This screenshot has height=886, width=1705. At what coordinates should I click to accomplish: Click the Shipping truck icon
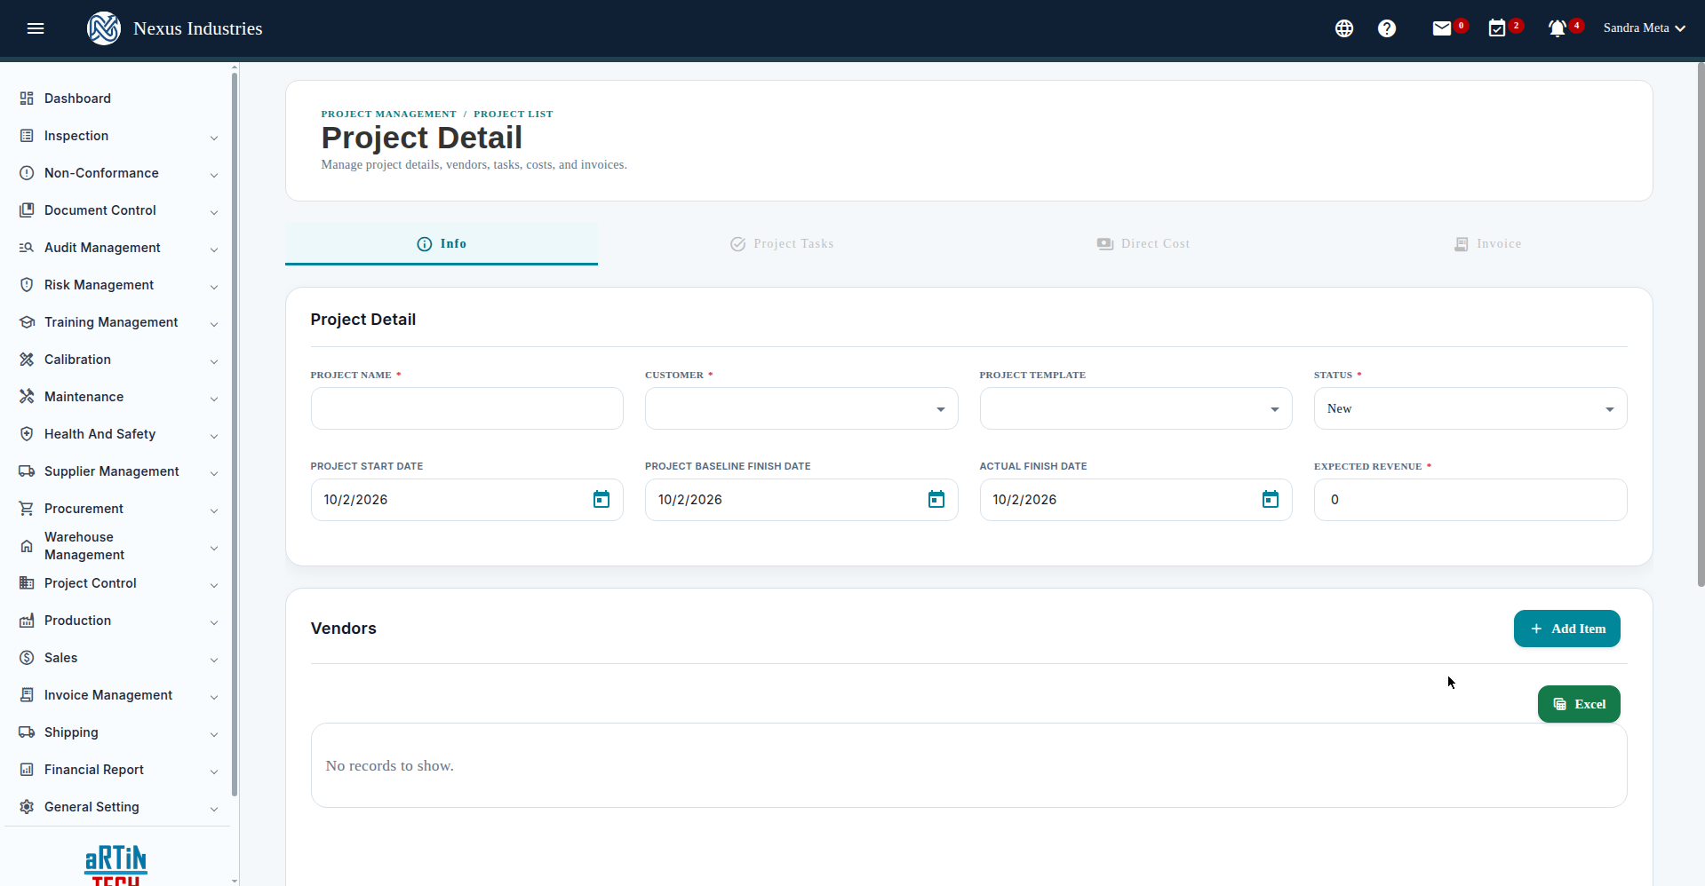tap(27, 732)
